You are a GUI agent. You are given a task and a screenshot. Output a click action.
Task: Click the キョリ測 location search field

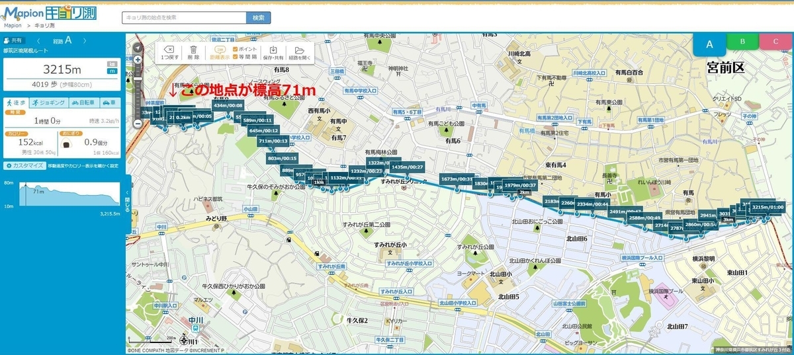pos(184,18)
